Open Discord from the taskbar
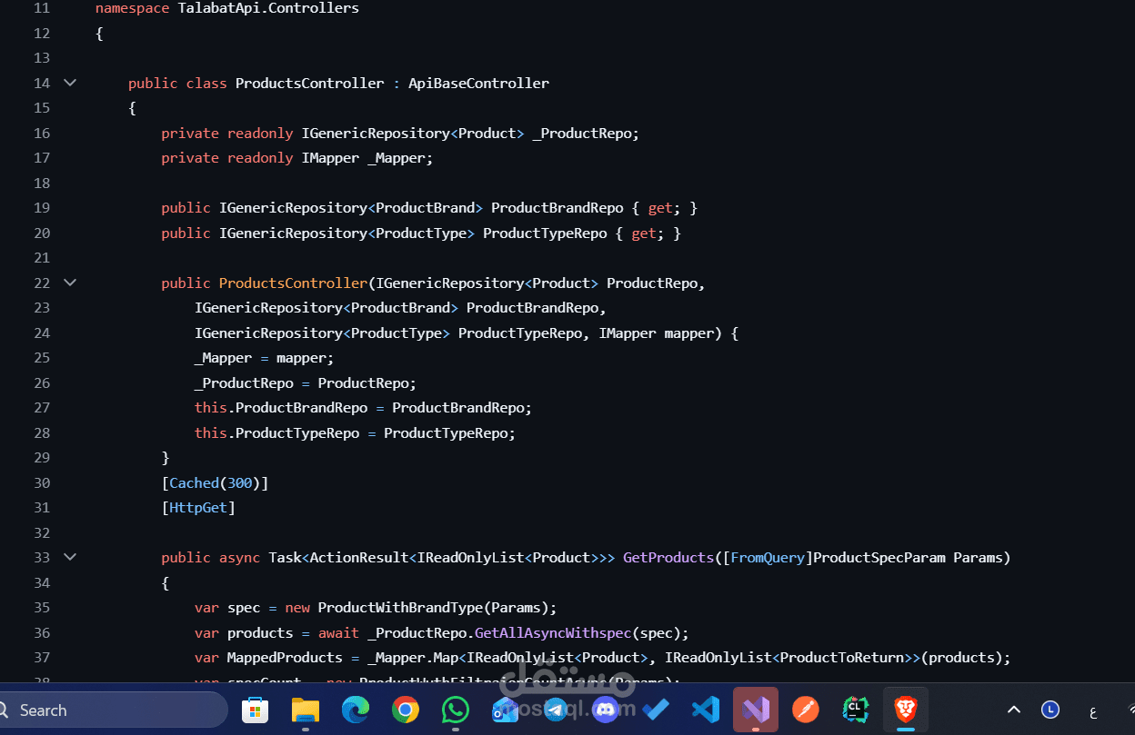This screenshot has width=1135, height=735. pyautogui.click(x=606, y=710)
